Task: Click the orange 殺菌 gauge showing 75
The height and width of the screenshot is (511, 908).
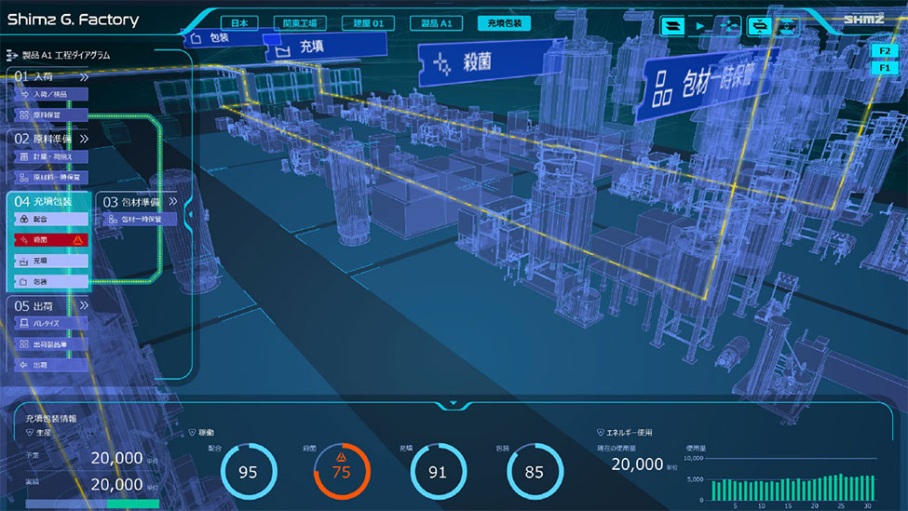Action: click(x=342, y=471)
